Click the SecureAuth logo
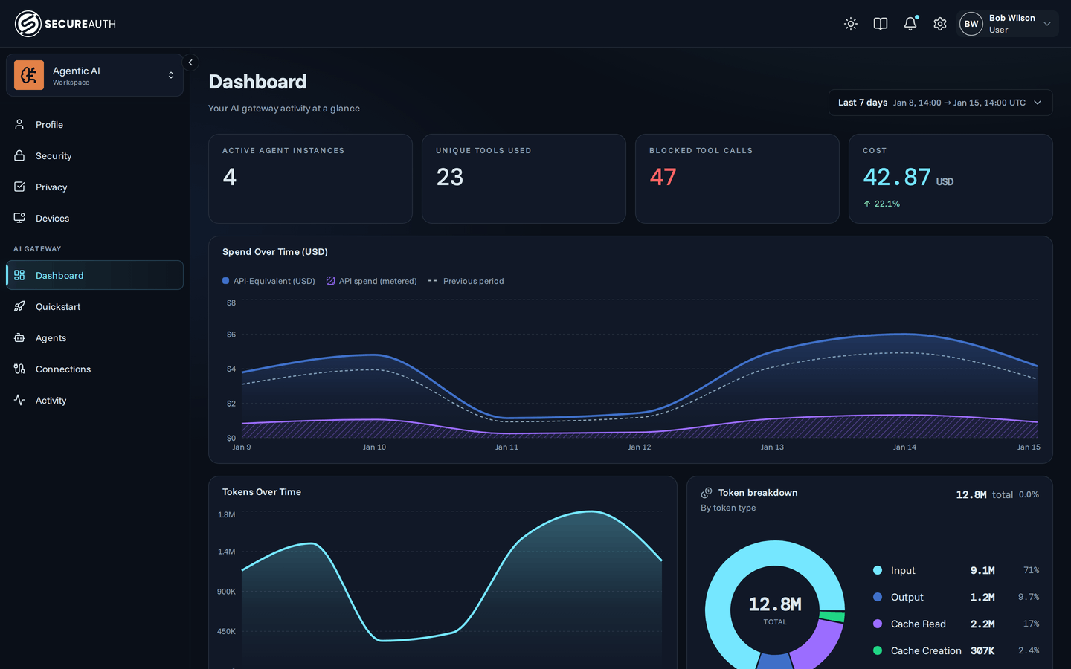1071x669 pixels. click(x=65, y=24)
